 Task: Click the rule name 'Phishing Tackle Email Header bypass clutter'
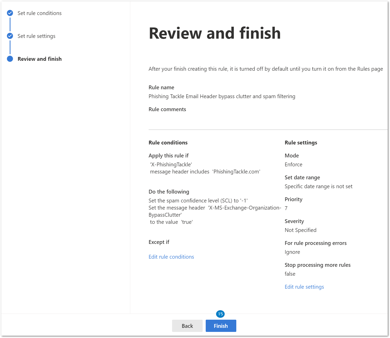pos(222,96)
